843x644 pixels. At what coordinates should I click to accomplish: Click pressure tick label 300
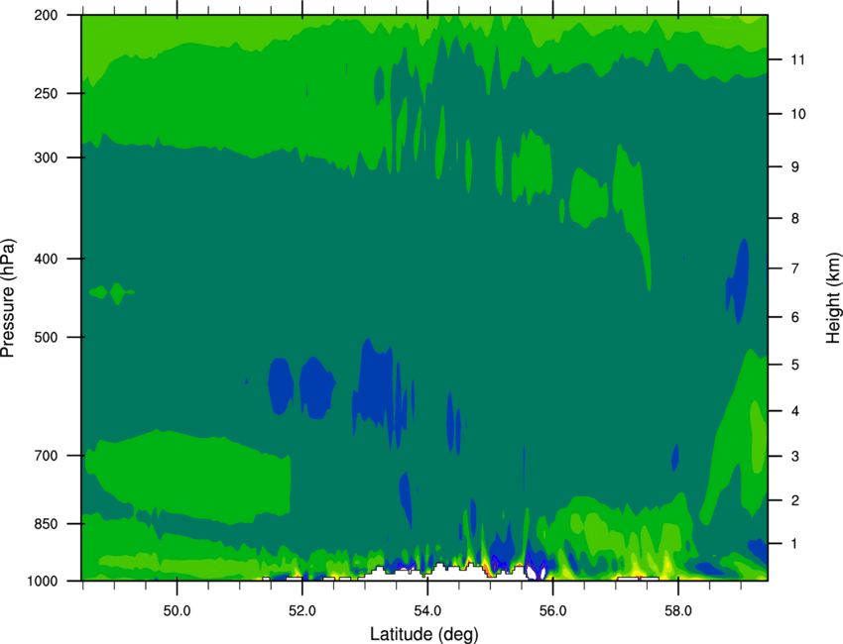pos(46,158)
